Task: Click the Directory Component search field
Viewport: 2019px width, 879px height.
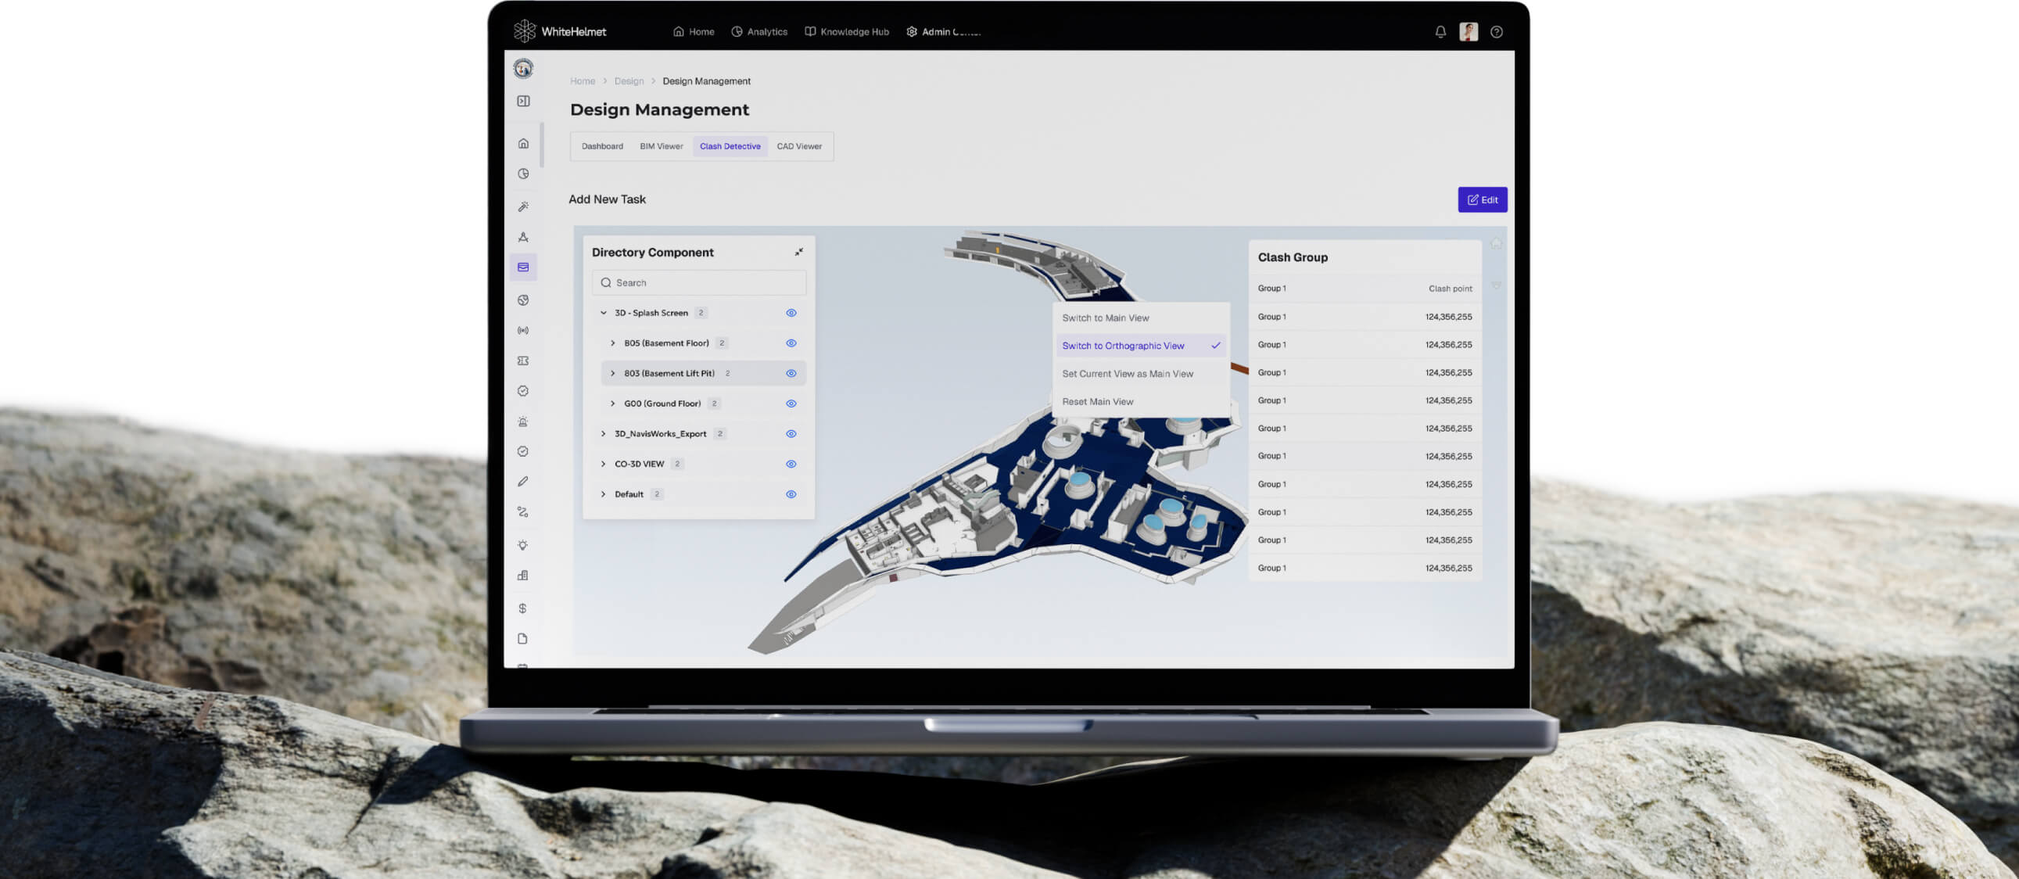Action: 698,283
